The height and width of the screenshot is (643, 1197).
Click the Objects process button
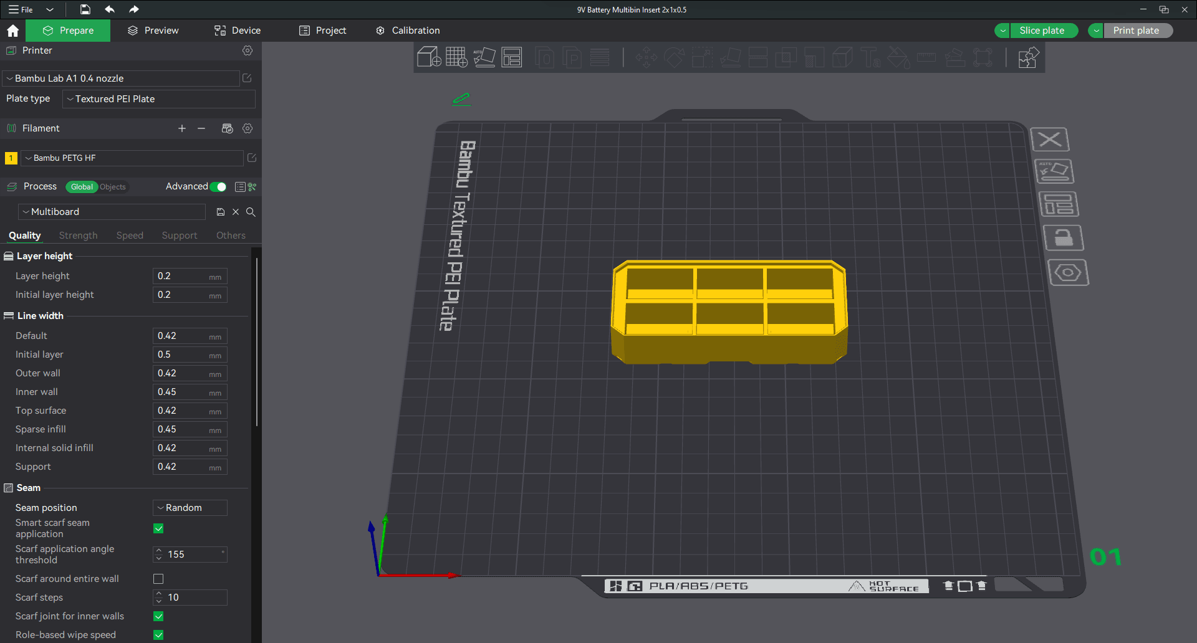tap(113, 187)
